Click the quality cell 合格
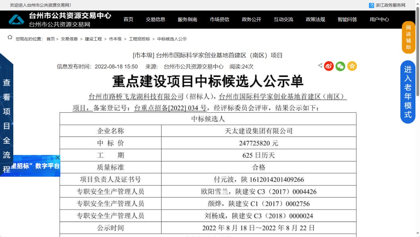Screen dimensions: 420x237 point(259,167)
